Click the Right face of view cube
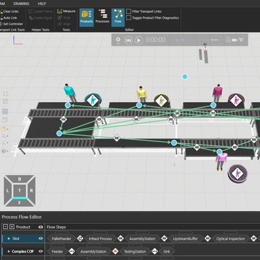 pos(31,190)
